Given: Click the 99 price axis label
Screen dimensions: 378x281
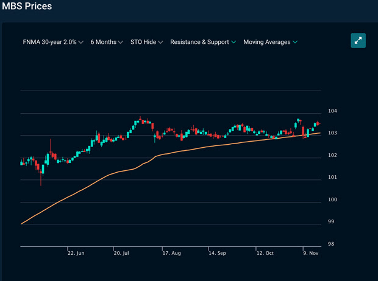Looking at the screenshot, I should (331, 222).
